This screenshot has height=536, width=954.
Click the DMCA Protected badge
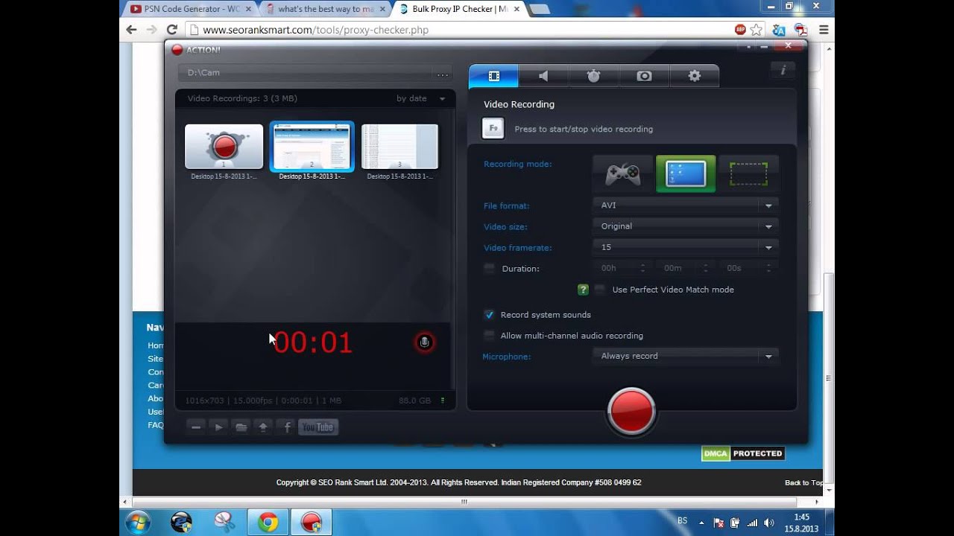point(743,453)
